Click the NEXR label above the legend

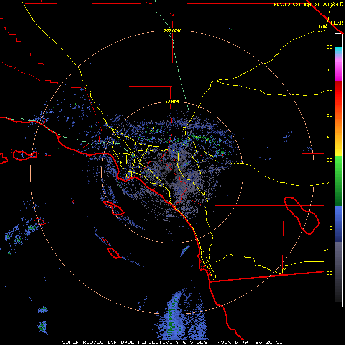pyautogui.click(x=337, y=23)
